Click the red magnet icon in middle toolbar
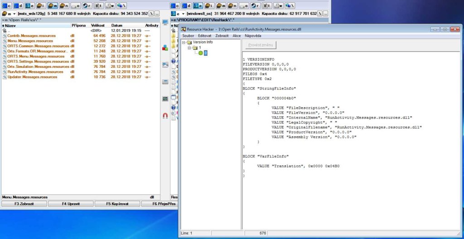Screen dimensions: 464x239 [165, 116]
